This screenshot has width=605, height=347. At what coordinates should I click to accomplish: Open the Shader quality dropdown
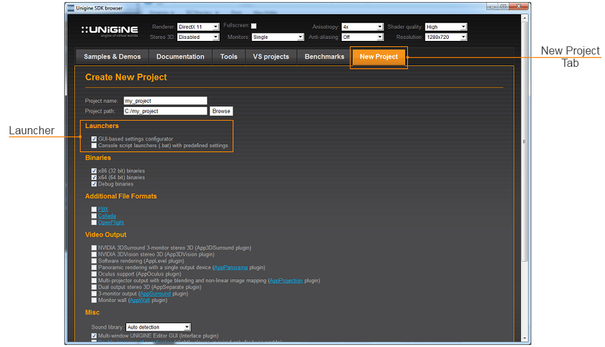(x=446, y=27)
